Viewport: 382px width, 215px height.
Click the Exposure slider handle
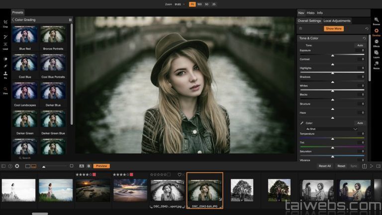[333, 55]
